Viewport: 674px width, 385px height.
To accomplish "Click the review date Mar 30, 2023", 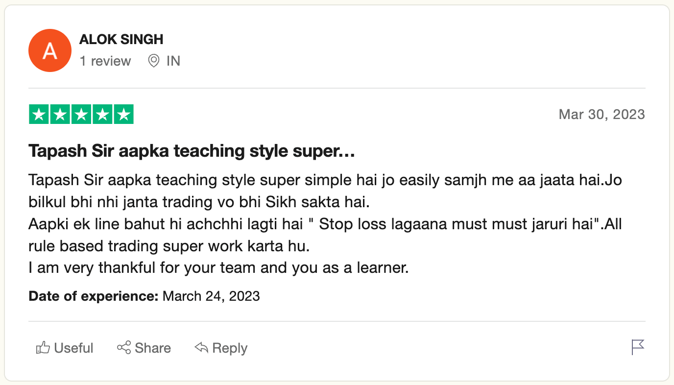I will click(x=602, y=115).
